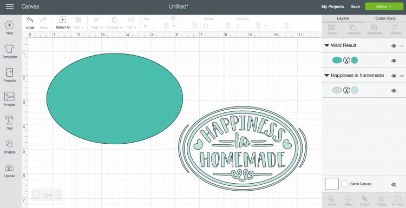Screen dimensions: 406x208
Task: Open the Templates t-shirt icon
Action: [10, 49]
